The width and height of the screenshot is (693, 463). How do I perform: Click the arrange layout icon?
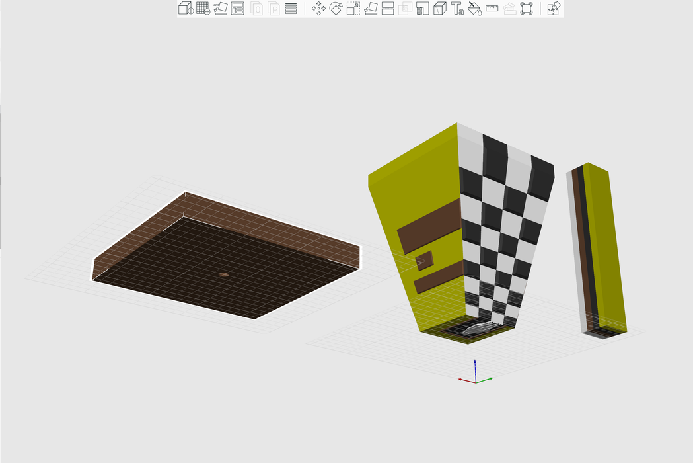point(238,9)
